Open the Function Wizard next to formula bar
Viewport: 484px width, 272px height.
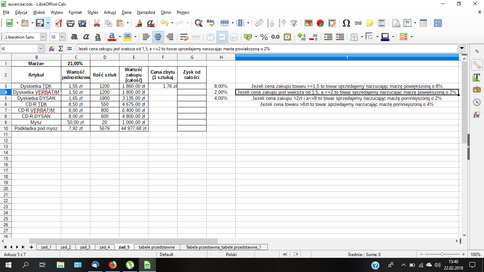(52, 49)
